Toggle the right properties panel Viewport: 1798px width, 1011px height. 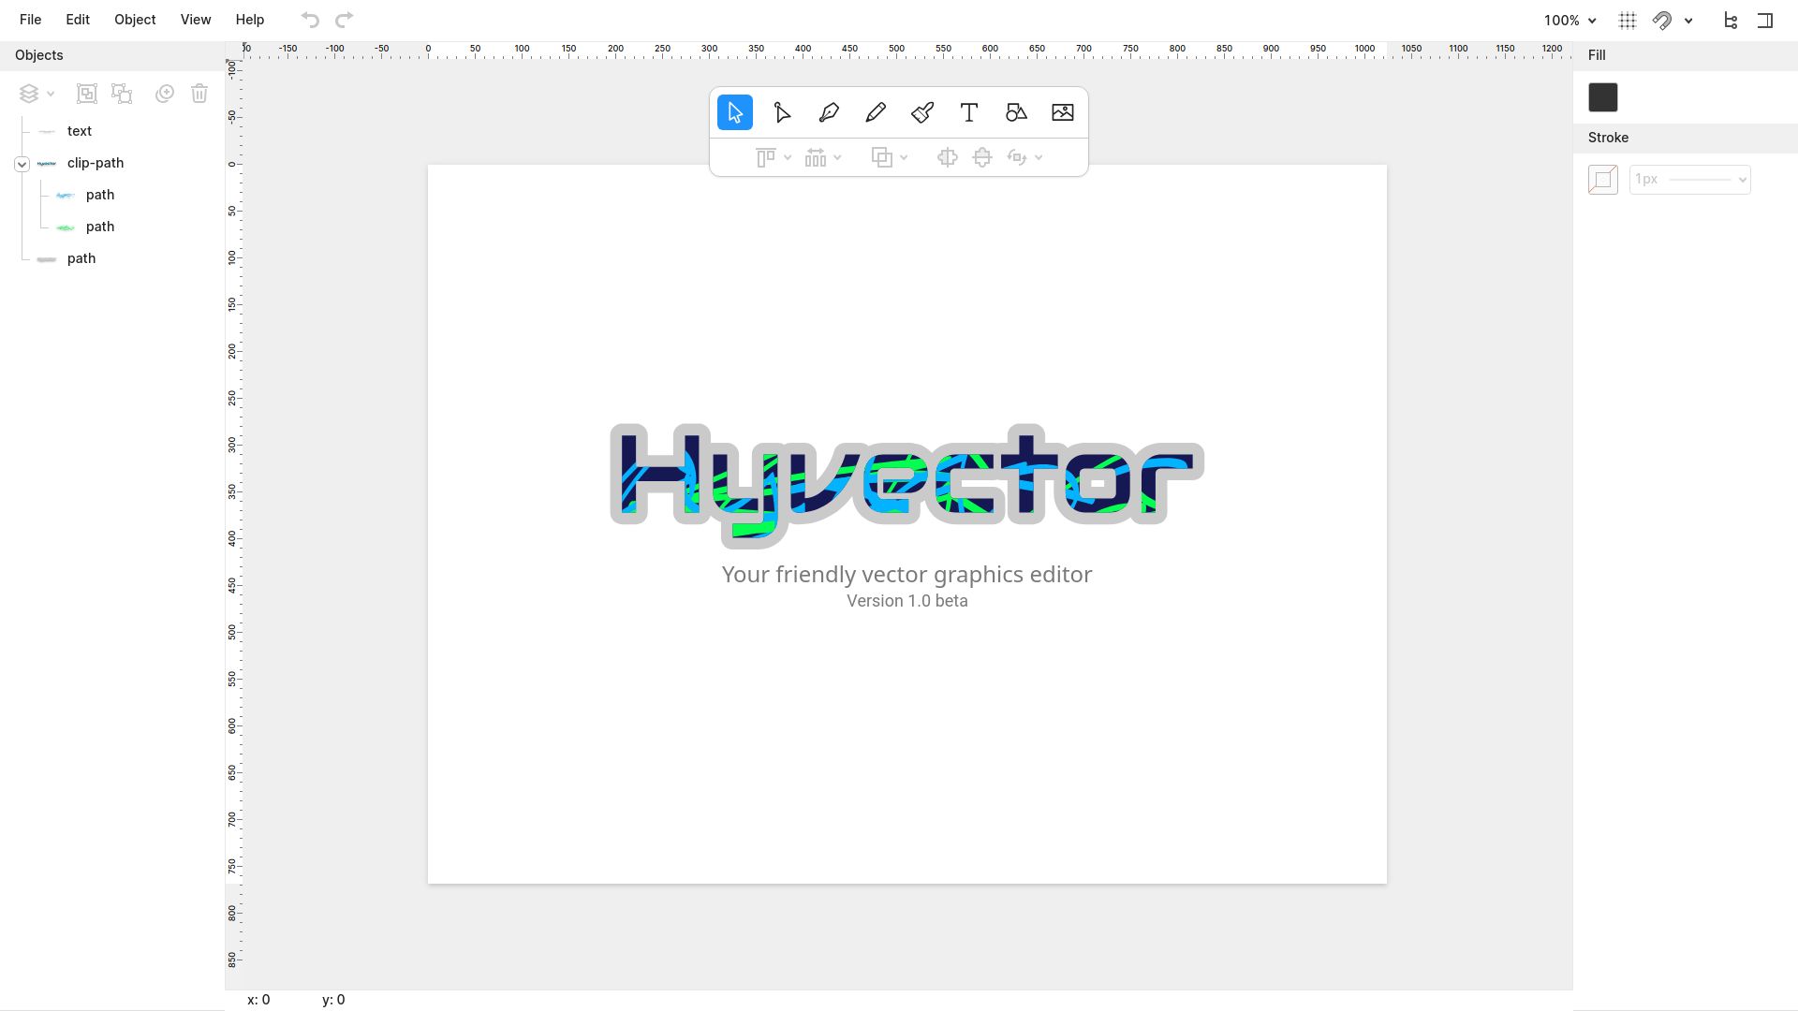[x=1765, y=21]
